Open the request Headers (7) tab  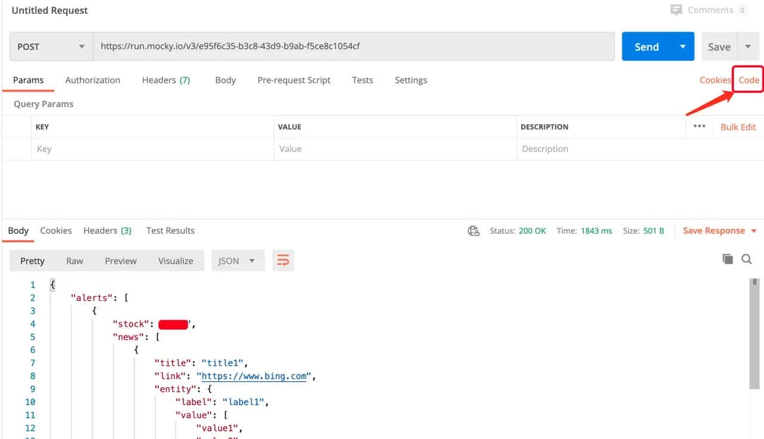[166, 80]
